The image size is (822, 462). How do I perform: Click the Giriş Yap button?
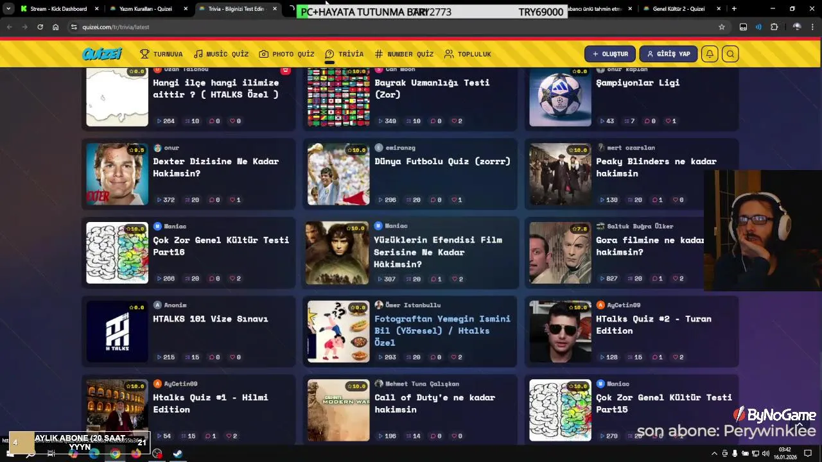(x=668, y=54)
